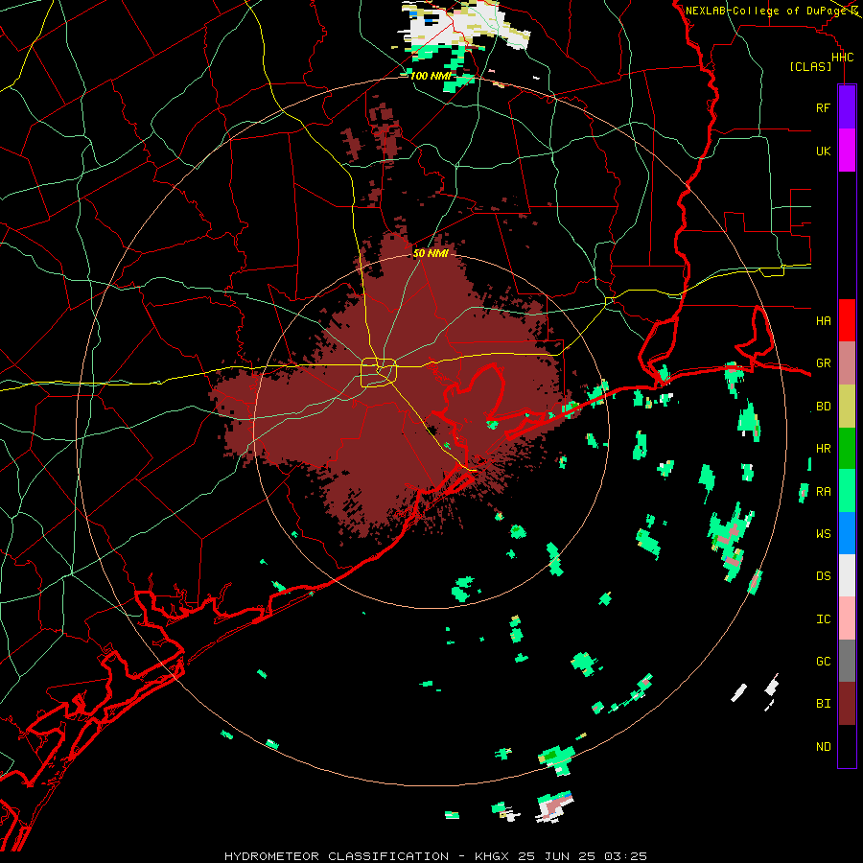This screenshot has width=863, height=863.
Task: Click the HHC product label
Action: [842, 58]
